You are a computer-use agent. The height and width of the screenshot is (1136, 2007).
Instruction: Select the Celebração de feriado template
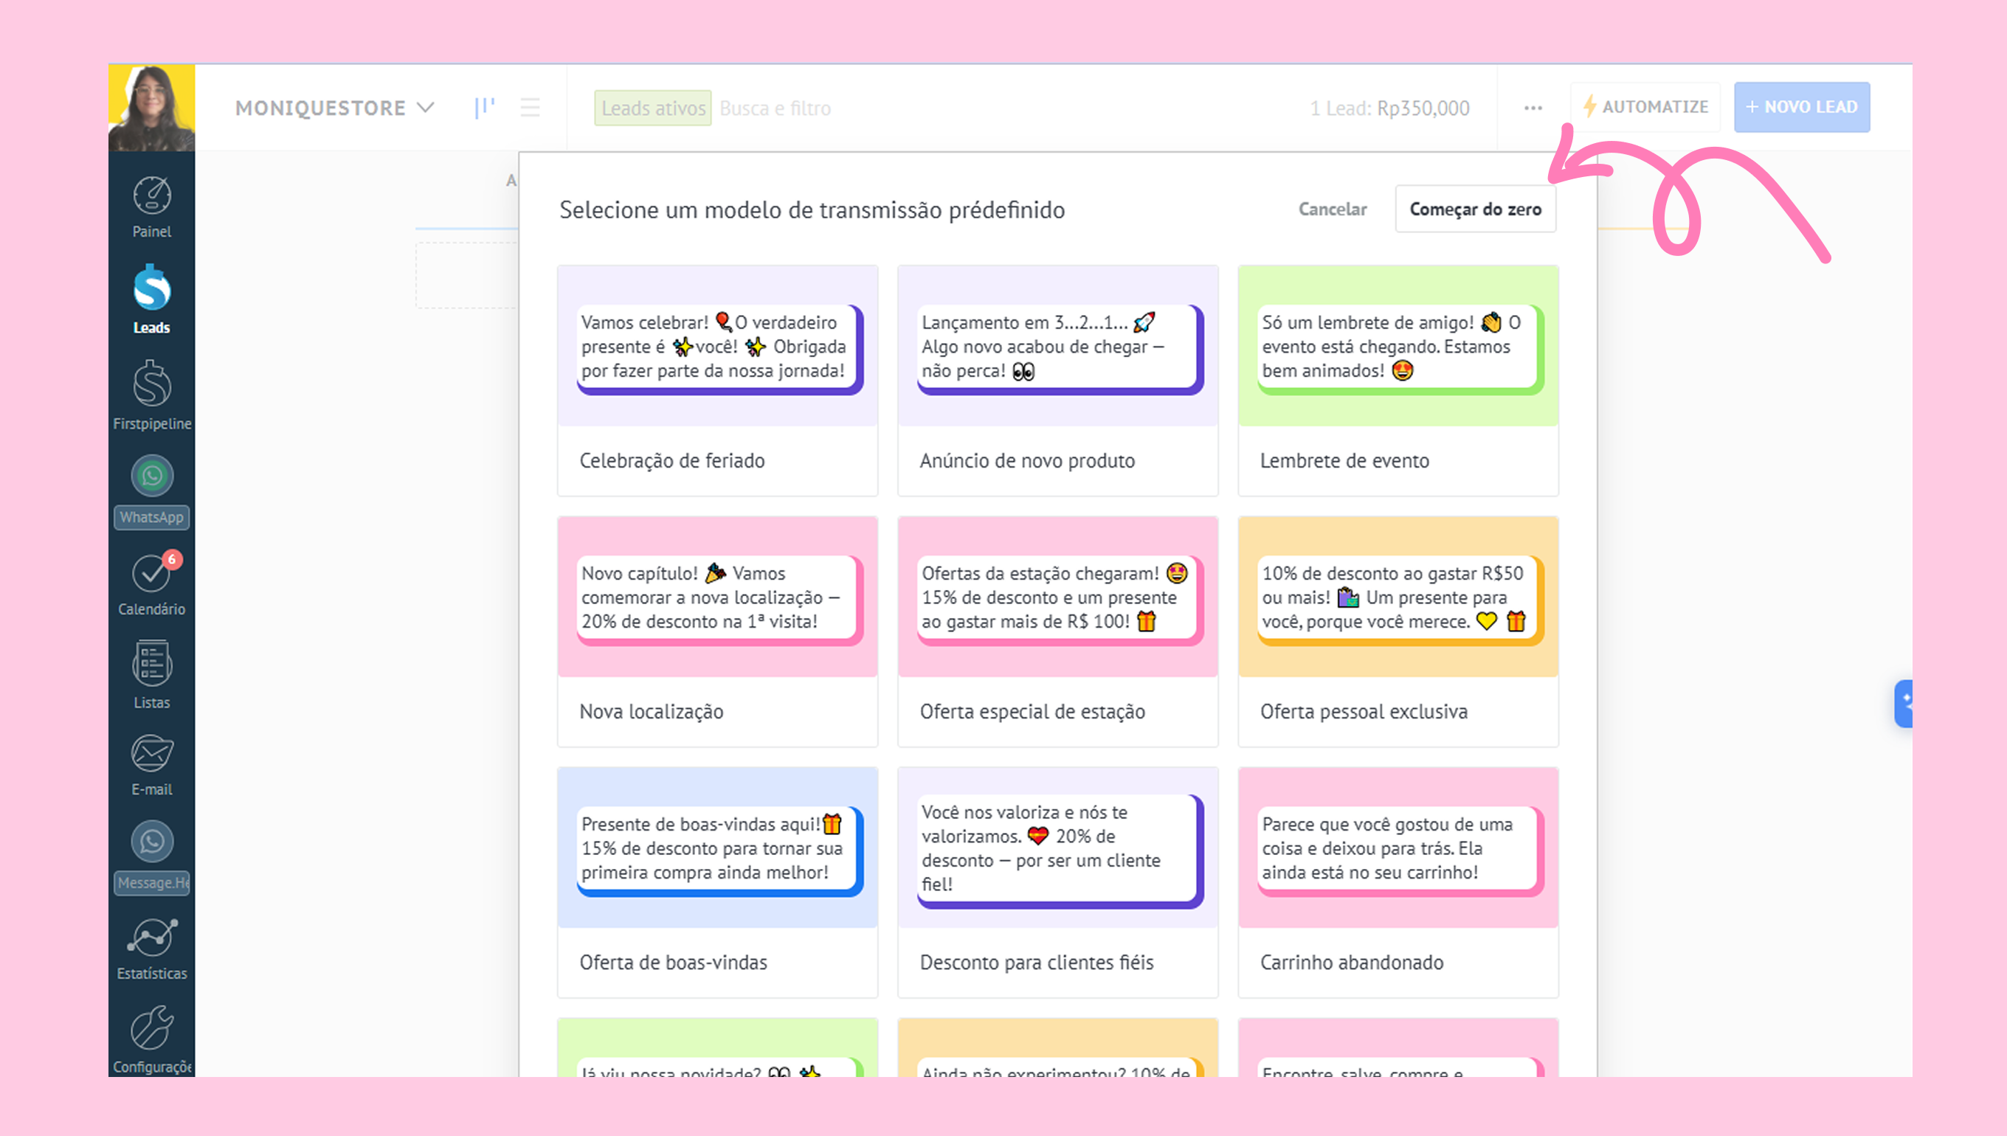(717, 381)
